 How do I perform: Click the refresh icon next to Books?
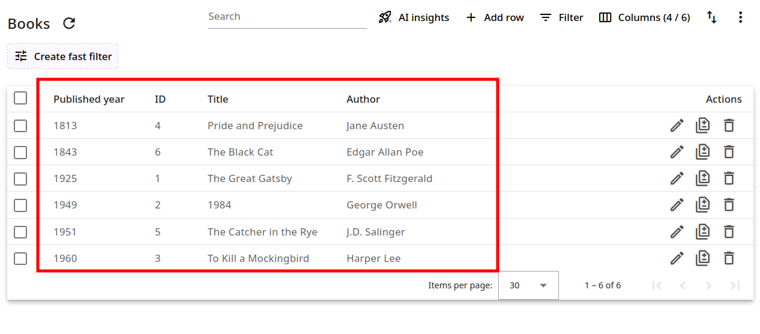pos(70,23)
